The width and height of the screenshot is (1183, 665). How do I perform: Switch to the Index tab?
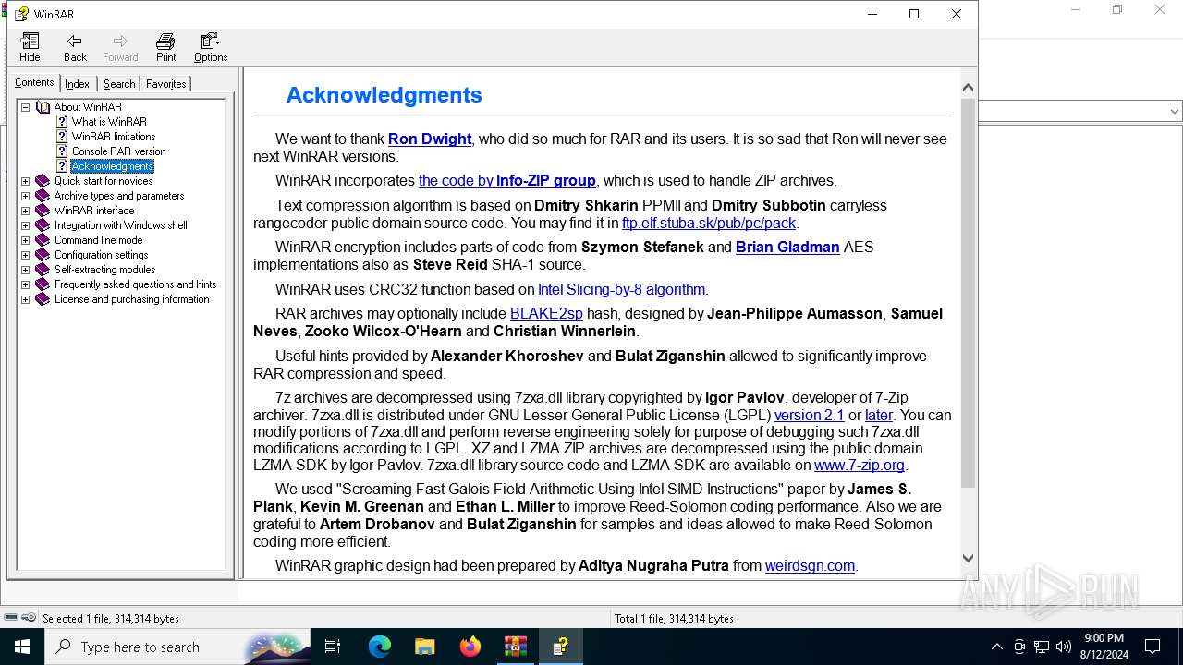point(78,83)
